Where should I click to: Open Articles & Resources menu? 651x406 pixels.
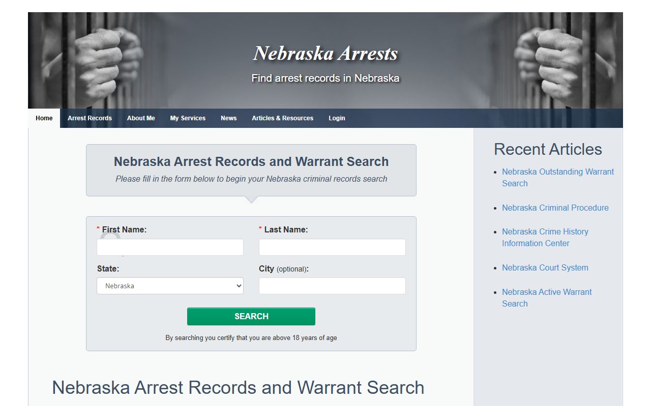point(282,118)
